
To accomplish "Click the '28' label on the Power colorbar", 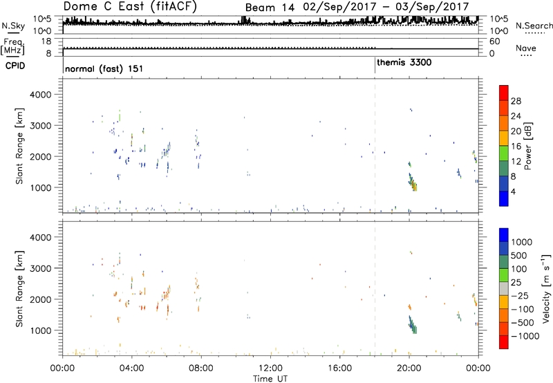I will coord(516,101).
